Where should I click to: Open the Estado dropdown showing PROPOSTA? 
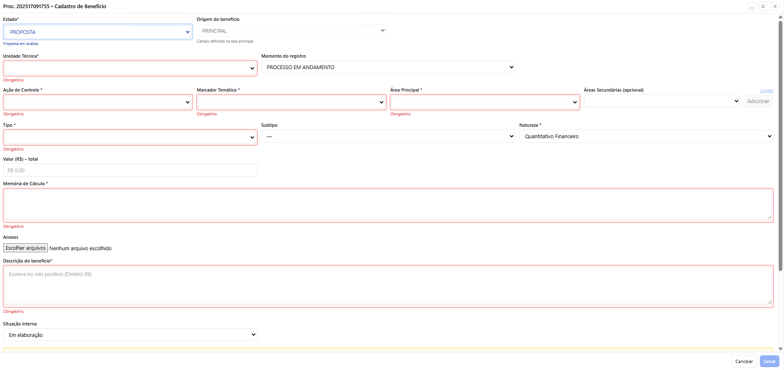pyautogui.click(x=98, y=32)
